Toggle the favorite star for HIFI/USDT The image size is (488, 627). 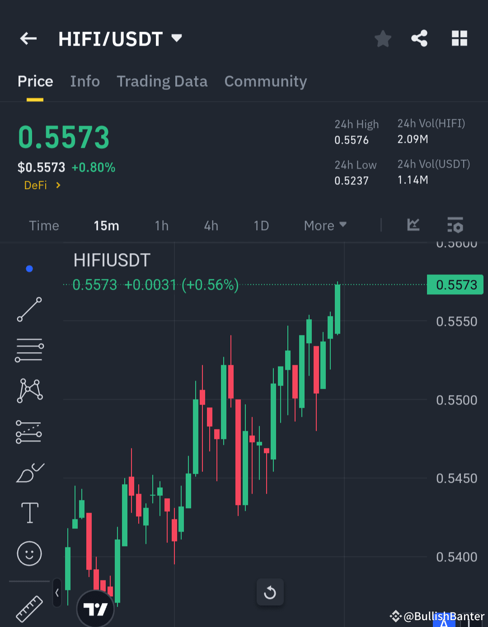point(383,38)
